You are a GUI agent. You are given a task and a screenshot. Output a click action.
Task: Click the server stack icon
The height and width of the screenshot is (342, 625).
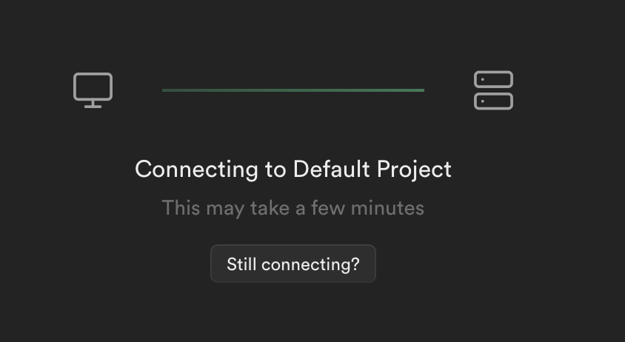[x=493, y=90]
